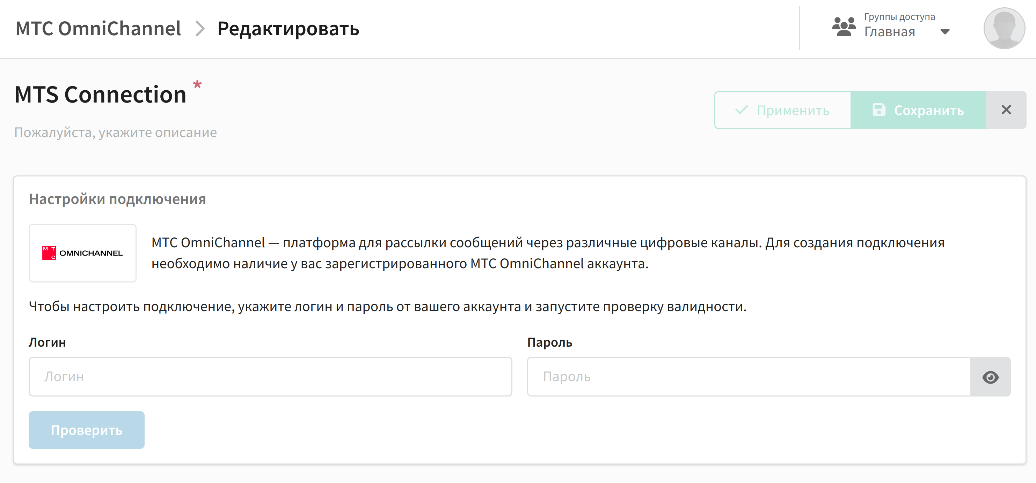The height and width of the screenshot is (483, 1036).
Task: Click the Настройки подключения section heading
Action: point(117,199)
